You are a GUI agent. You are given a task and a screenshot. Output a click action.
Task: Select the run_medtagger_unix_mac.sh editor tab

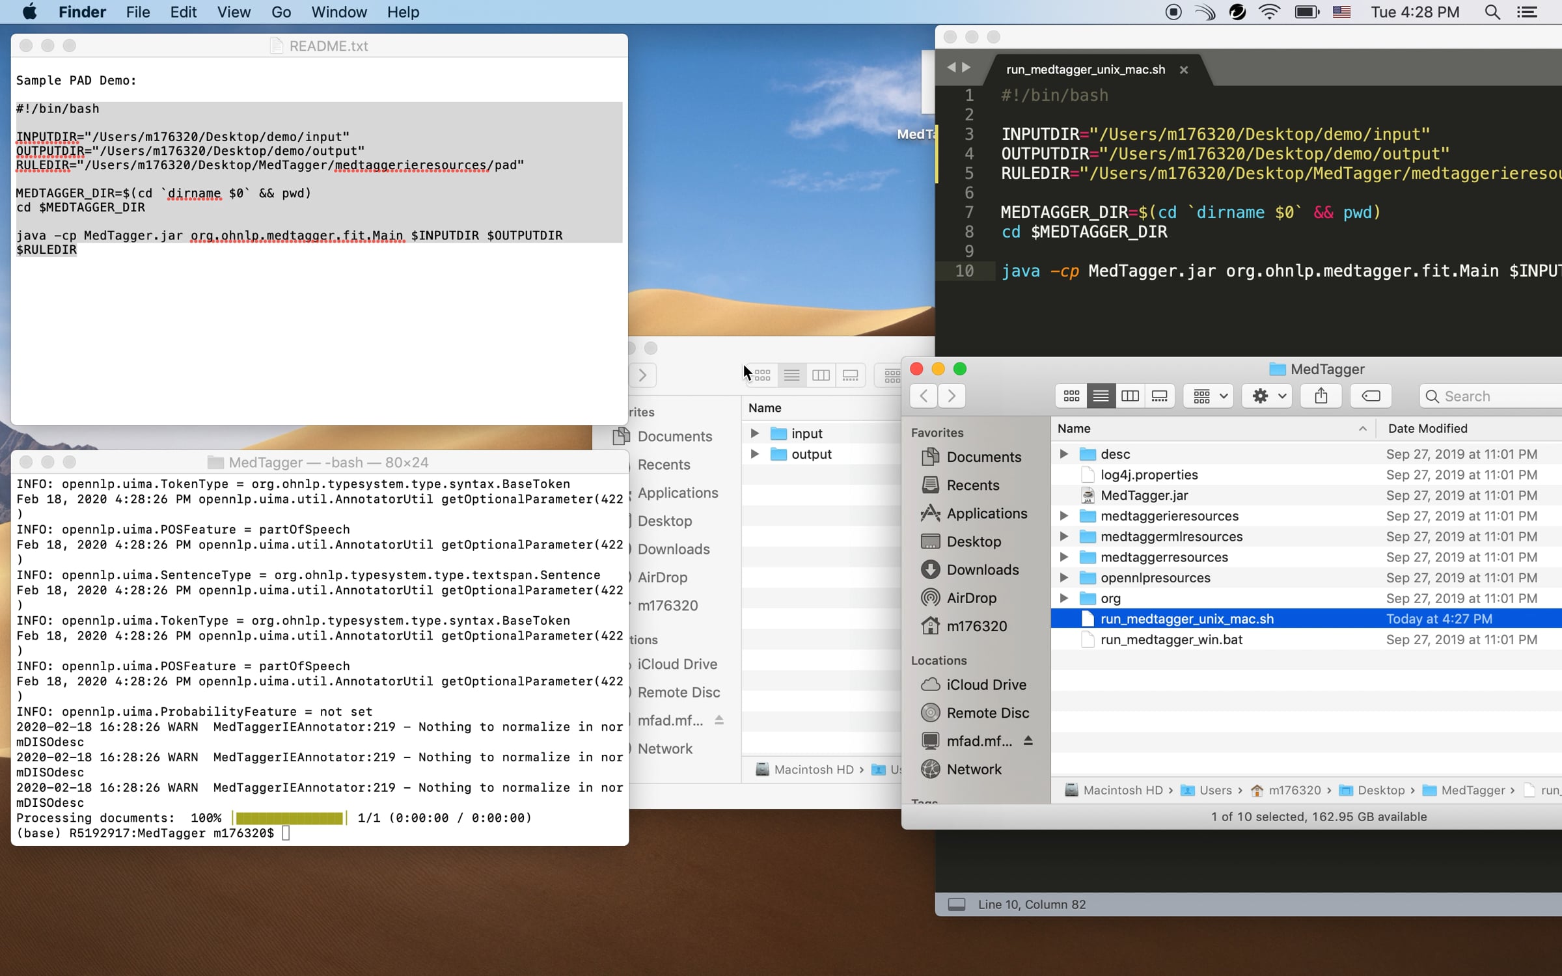(x=1085, y=70)
